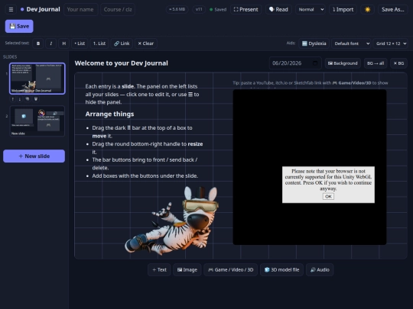Screen dimensions: 413x309
Task: Insert a numbered 1. List
Action: [x=99, y=43]
